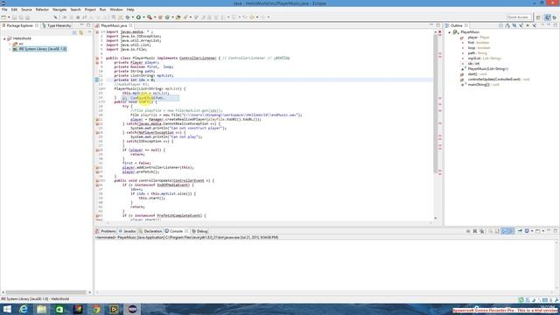
Task: Click the Configure Build Path quick fix
Action: pyautogui.click(x=150, y=98)
